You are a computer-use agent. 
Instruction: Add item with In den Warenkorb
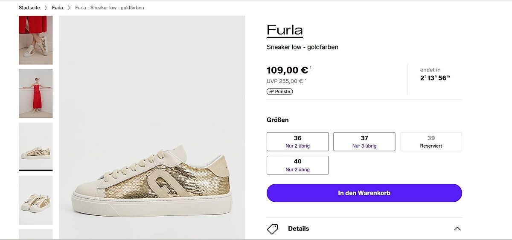(x=364, y=193)
